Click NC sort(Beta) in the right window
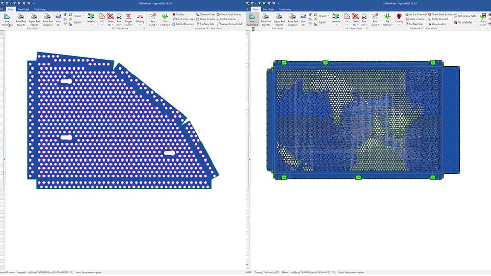This screenshot has height=276, width=491. point(464,22)
